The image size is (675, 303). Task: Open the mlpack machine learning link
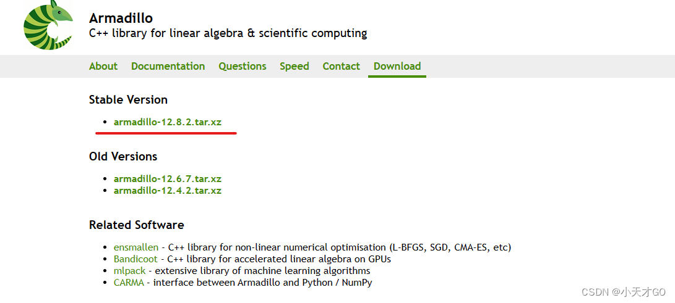(x=129, y=272)
